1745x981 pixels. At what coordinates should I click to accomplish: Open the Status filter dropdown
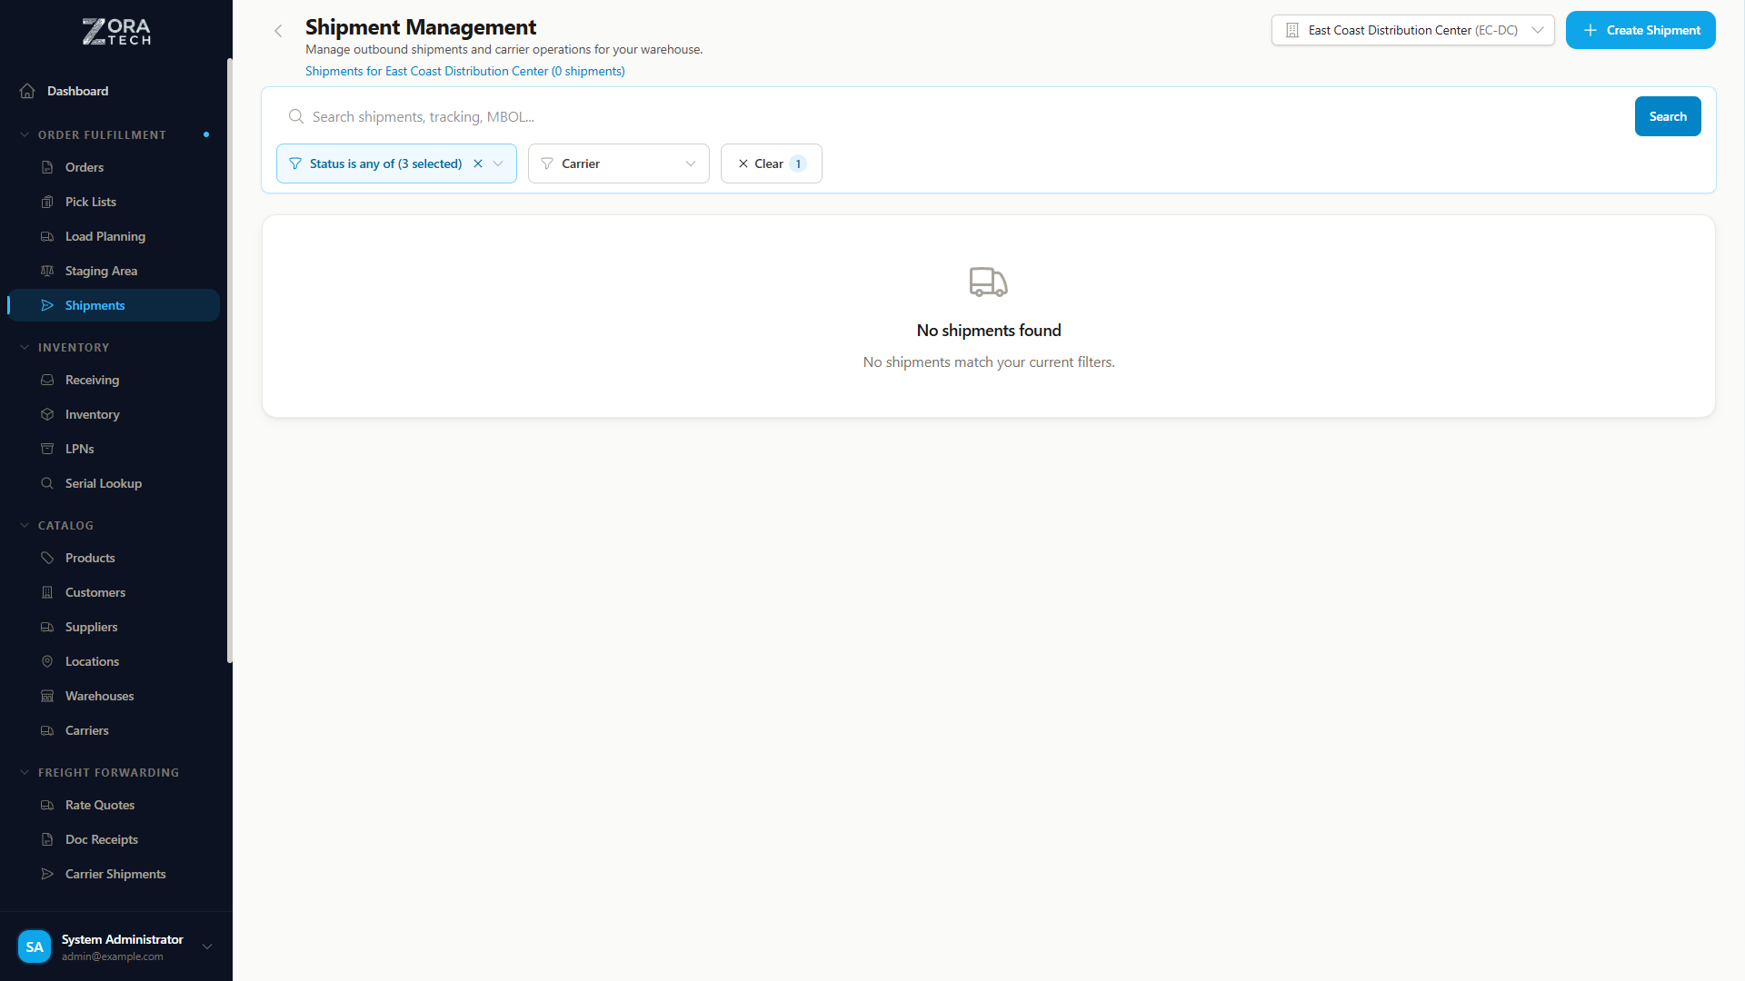coord(498,163)
